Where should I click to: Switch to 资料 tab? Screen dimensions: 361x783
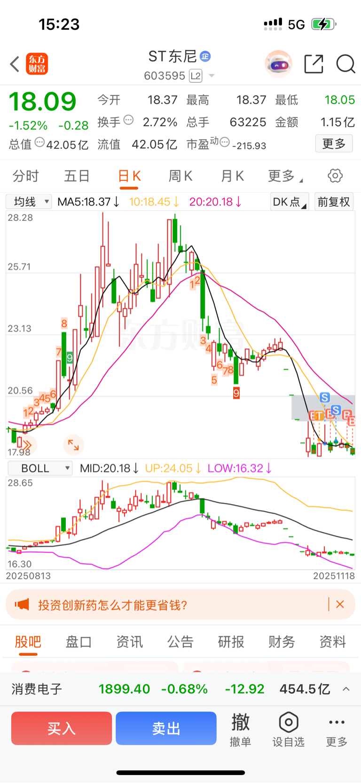point(332,642)
